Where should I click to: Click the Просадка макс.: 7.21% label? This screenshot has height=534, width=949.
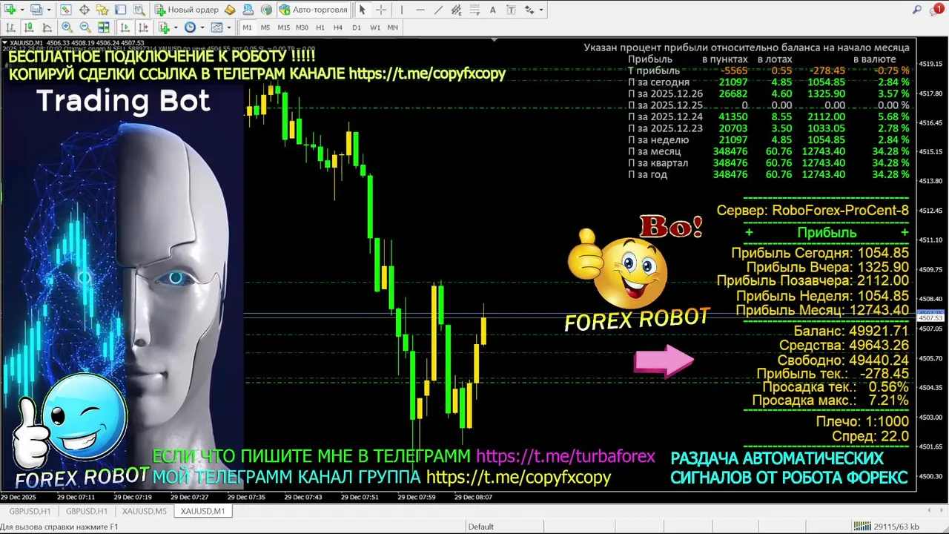tap(830, 400)
